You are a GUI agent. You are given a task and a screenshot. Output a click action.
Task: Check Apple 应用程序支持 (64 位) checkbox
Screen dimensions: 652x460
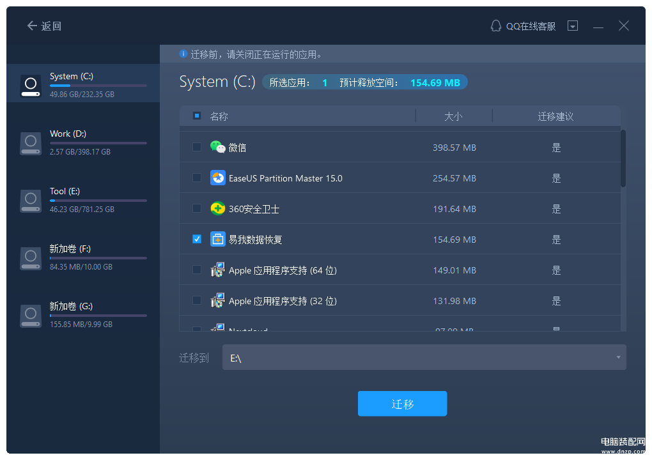197,270
